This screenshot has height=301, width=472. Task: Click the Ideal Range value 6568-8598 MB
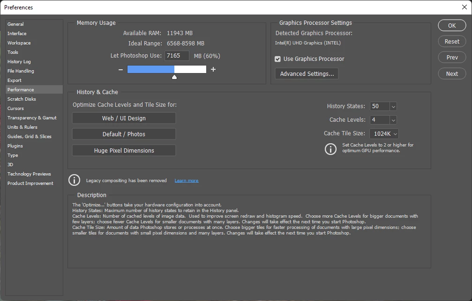(x=186, y=43)
